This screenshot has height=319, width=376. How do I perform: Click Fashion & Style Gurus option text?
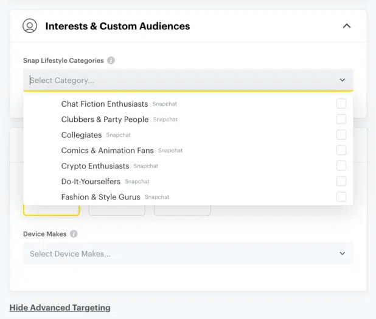(x=100, y=197)
